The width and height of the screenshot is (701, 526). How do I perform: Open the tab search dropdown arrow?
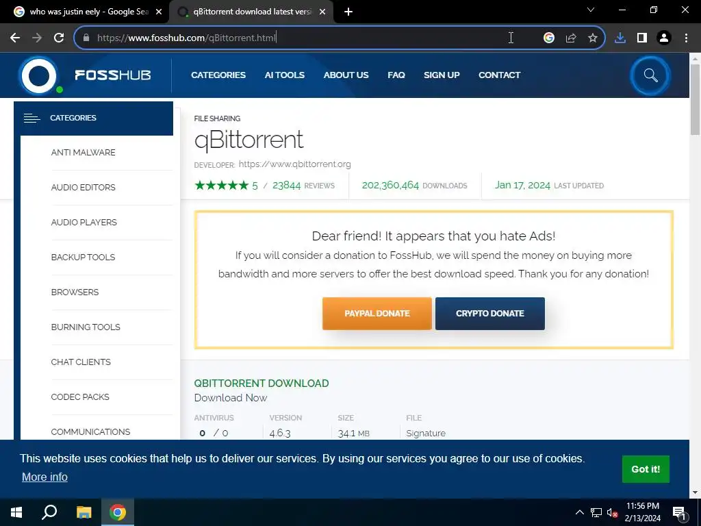pyautogui.click(x=591, y=10)
